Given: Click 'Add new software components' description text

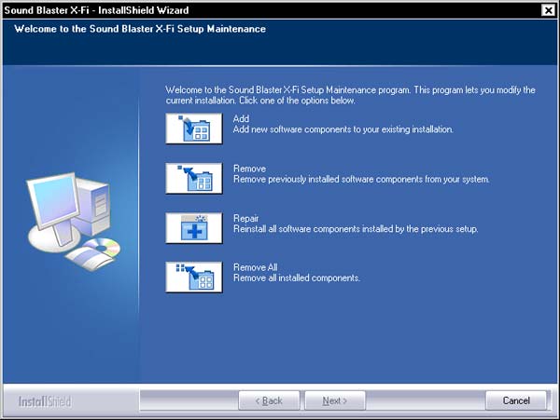Looking at the screenshot, I should point(343,130).
